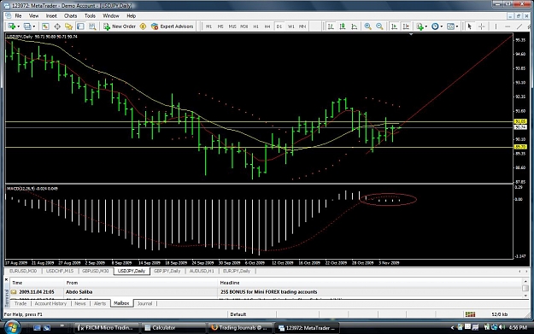
Task: Open the File menu
Action: pos(18,15)
